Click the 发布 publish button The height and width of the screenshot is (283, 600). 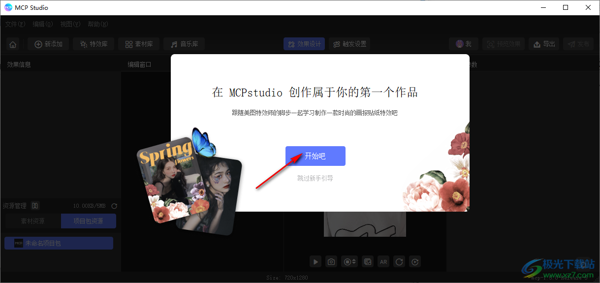coord(578,44)
